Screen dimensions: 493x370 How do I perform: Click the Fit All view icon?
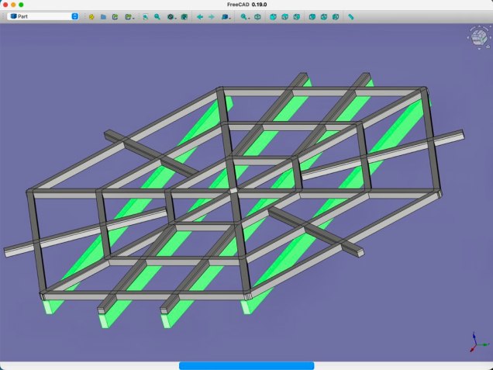pos(145,16)
